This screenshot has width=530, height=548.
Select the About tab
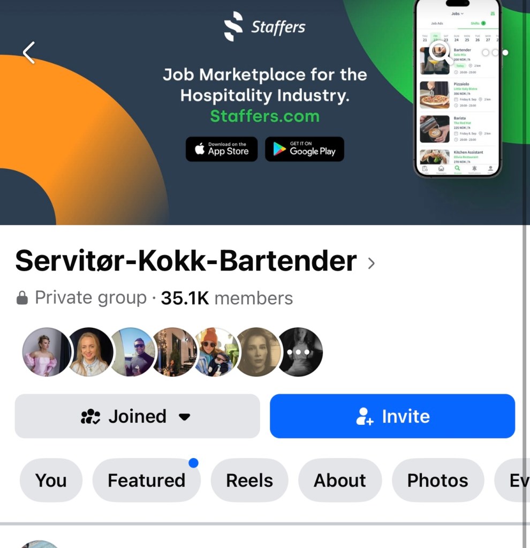click(x=339, y=480)
